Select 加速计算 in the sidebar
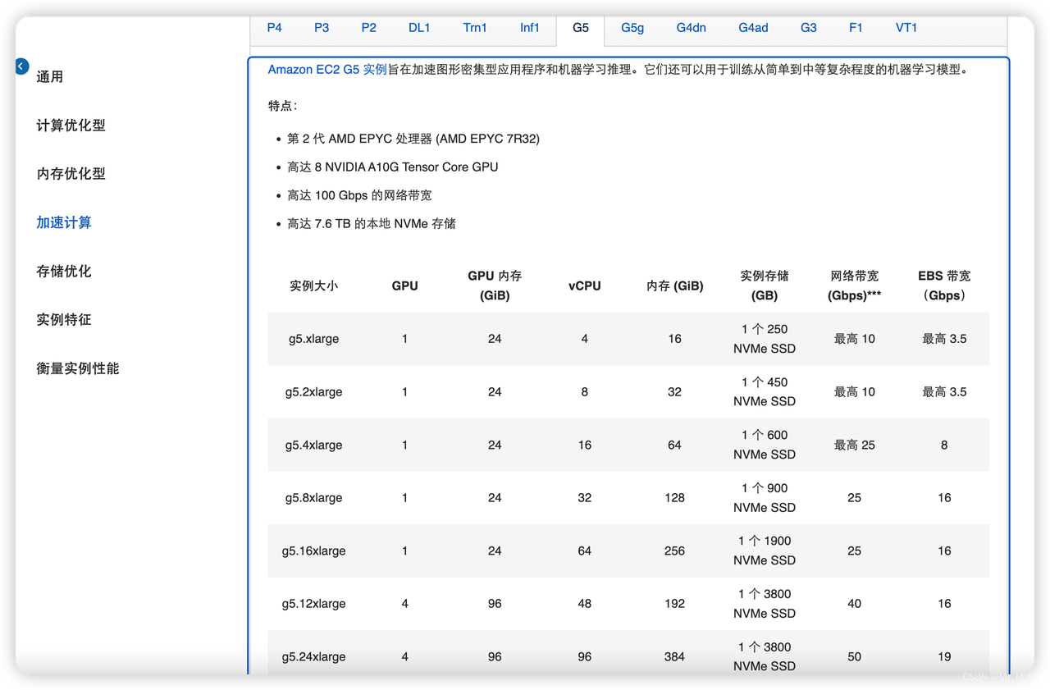The image size is (1050, 690). [64, 222]
